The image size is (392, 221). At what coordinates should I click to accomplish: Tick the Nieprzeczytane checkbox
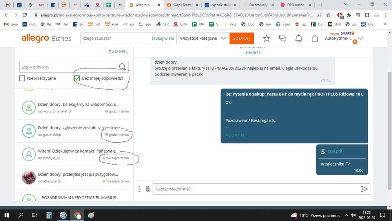click(x=22, y=78)
